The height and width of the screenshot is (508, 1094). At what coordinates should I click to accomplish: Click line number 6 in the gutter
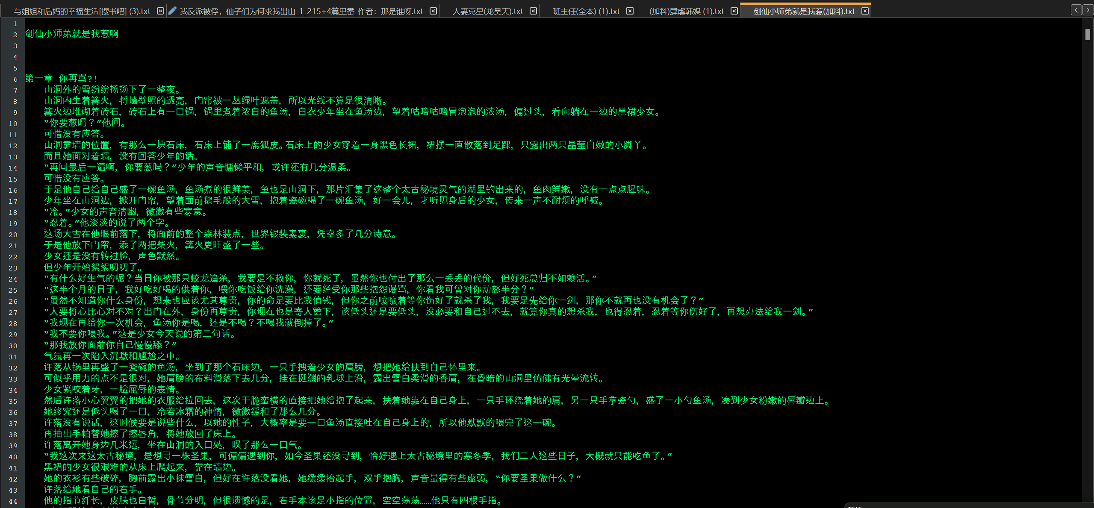(15, 79)
